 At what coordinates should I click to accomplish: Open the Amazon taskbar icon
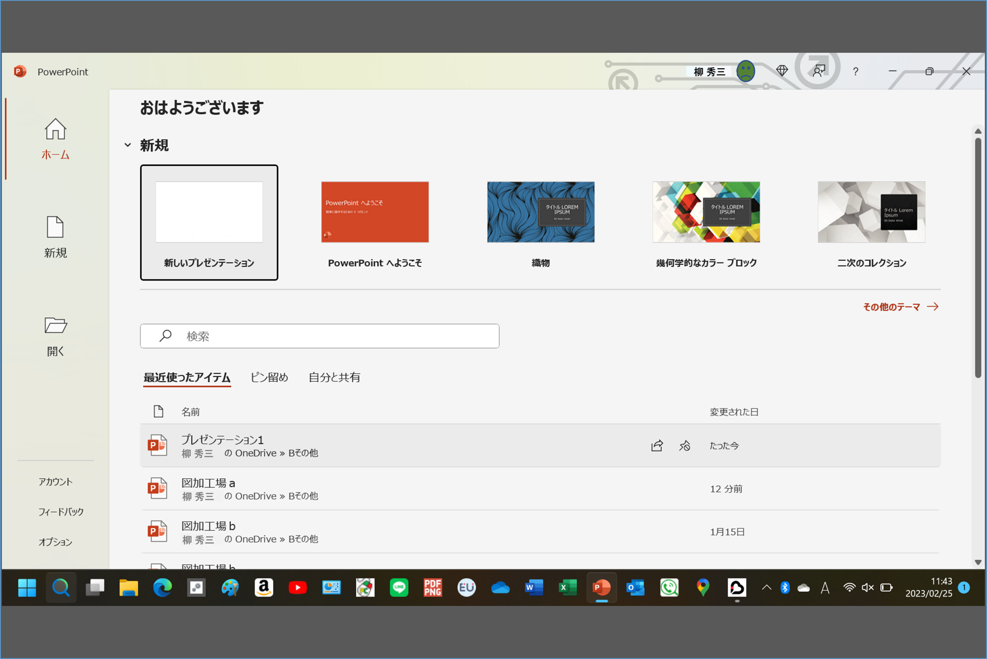(264, 588)
